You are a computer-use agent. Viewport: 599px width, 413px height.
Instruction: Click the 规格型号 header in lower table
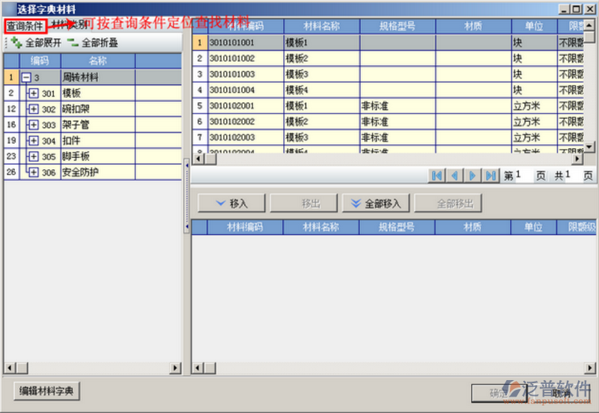397,227
